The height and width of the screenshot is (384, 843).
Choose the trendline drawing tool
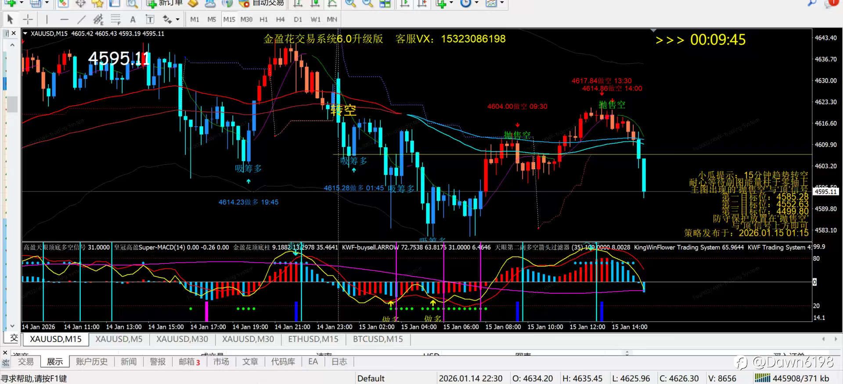[x=81, y=19]
